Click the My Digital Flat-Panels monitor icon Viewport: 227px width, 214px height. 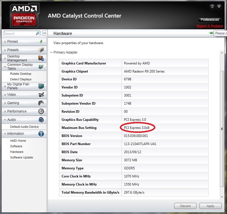point(41,86)
